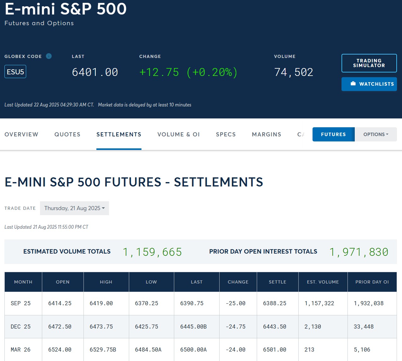Click MAR 26 change value -24.00
402x361 pixels.
(236, 350)
